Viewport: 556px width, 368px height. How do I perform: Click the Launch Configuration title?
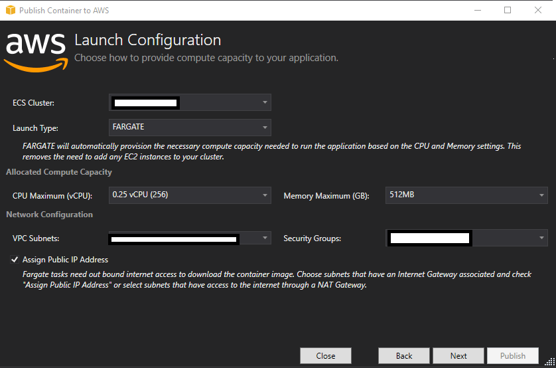[x=147, y=40]
